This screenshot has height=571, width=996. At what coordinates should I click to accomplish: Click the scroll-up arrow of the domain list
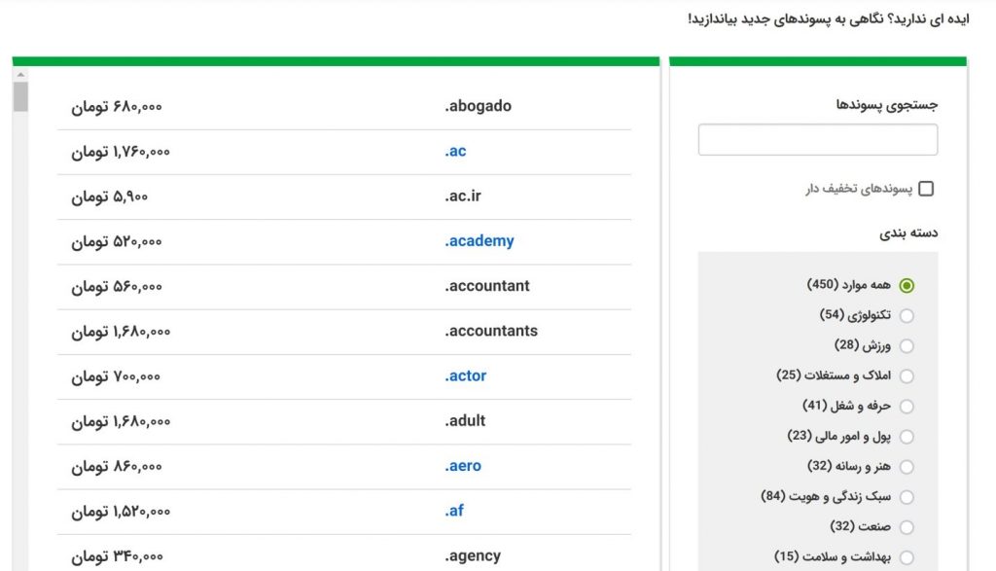20,75
